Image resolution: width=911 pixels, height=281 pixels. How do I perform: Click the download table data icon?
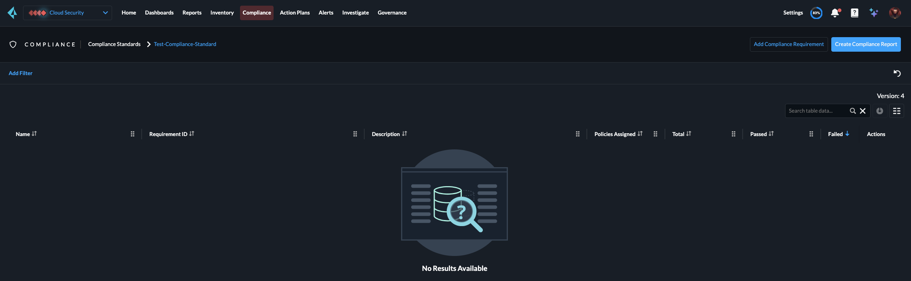click(x=879, y=111)
